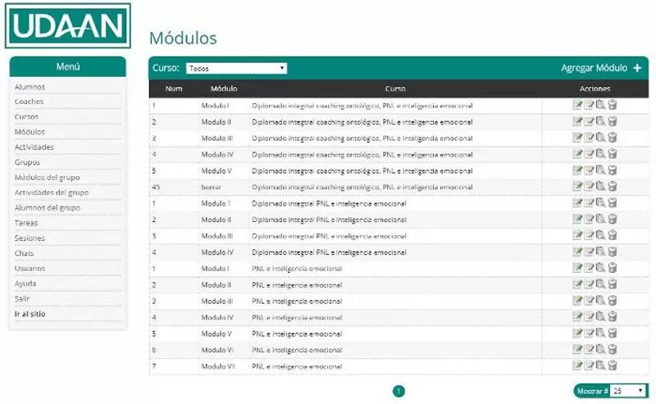Open the Curso filter dropdown
This screenshot has height=404, width=656.
click(236, 69)
